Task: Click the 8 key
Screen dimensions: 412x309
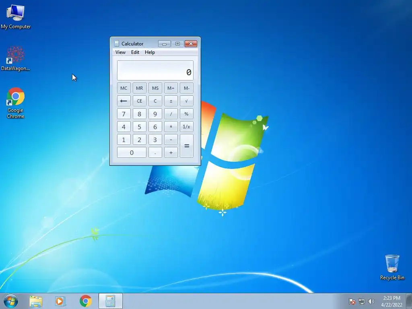Action: [x=140, y=114]
